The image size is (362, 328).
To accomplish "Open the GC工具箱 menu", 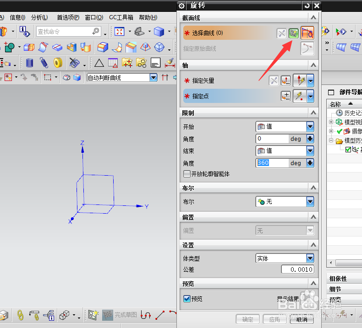I will point(121,17).
